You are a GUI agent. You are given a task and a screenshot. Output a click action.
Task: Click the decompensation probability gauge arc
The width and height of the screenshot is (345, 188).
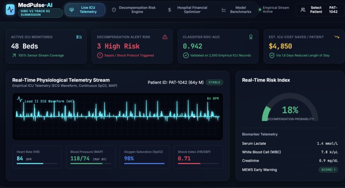(x=290, y=107)
